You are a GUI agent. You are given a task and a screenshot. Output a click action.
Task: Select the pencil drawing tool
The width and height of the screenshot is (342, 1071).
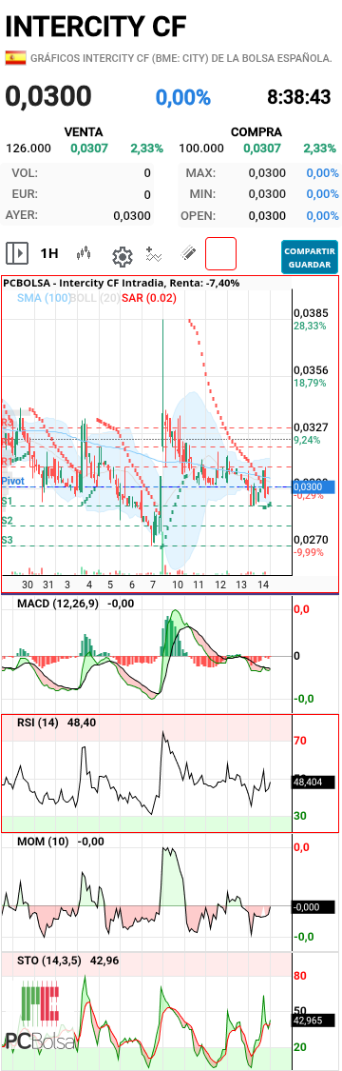pyautogui.click(x=189, y=254)
